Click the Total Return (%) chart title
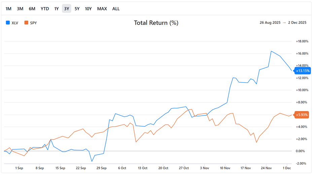315x175 pixels. coord(156,23)
